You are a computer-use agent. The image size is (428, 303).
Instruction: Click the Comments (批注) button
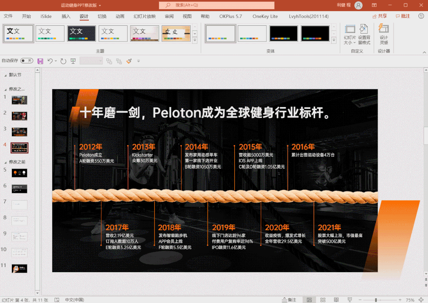coord(403,16)
